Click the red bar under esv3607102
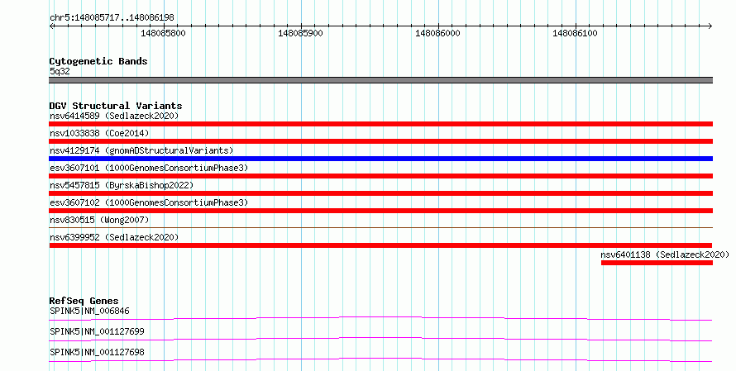This screenshot has height=371, width=736. pos(380,211)
